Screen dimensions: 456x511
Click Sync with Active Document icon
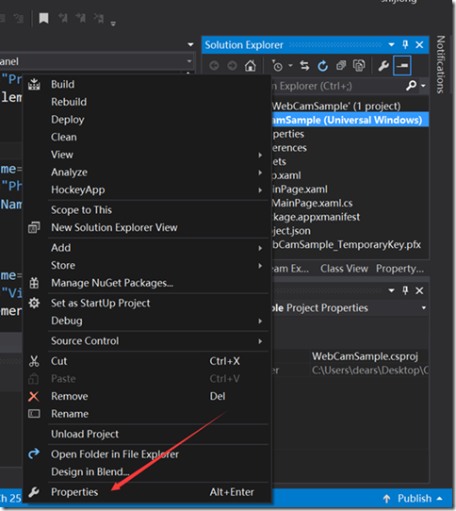point(304,66)
